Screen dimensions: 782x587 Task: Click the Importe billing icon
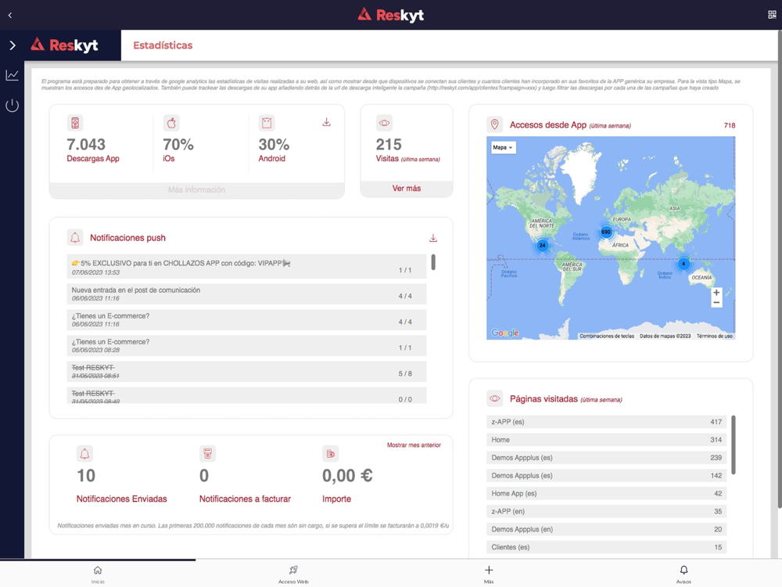pyautogui.click(x=330, y=454)
